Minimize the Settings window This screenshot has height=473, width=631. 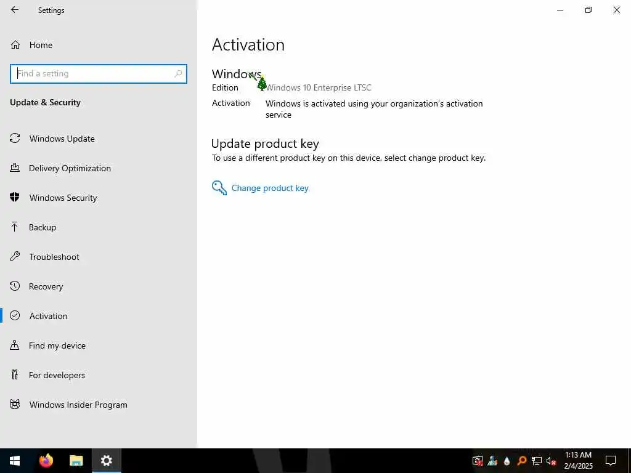[560, 10]
